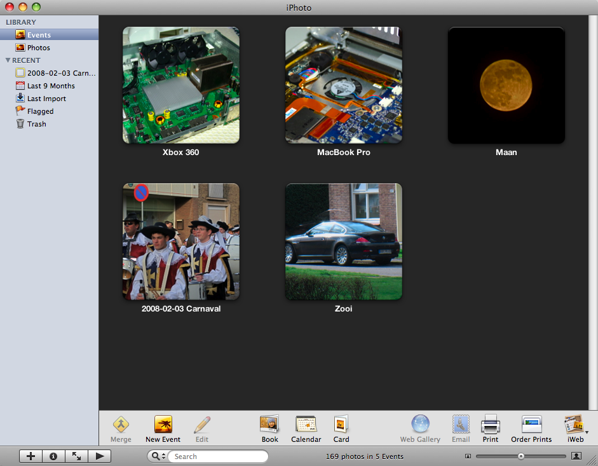
Task: Select the Zooi car event thumbnail
Action: [x=344, y=242]
